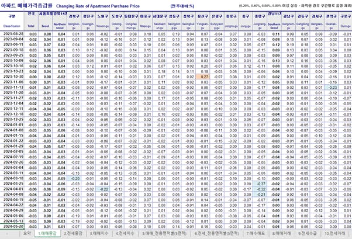Switch to the 10.전세거래 sheet tab
The height and width of the screenshot is (239, 352).
[334, 233]
